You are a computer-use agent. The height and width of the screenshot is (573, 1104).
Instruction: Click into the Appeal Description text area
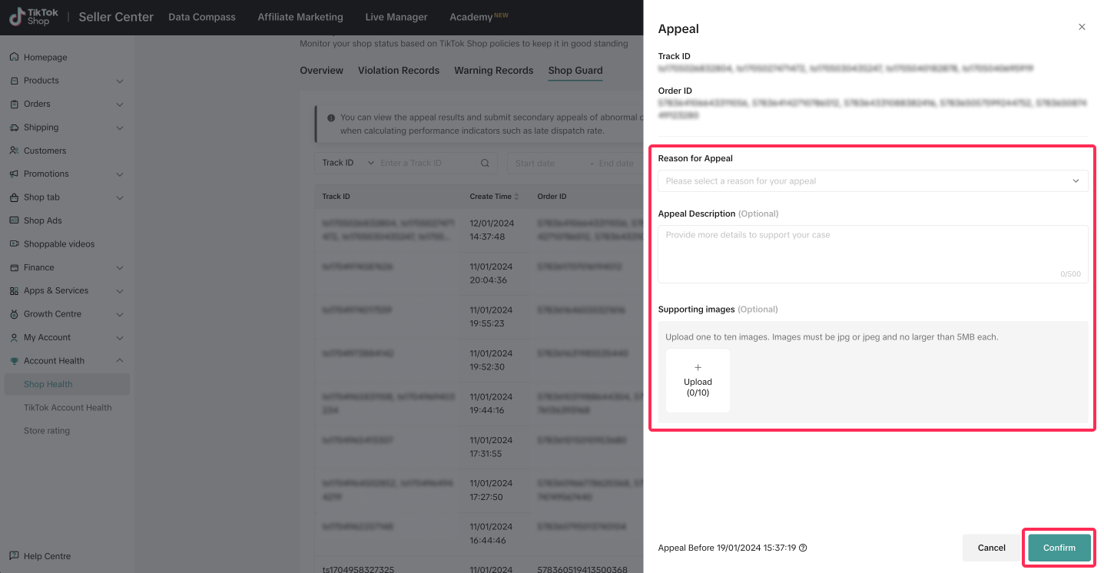(x=872, y=253)
